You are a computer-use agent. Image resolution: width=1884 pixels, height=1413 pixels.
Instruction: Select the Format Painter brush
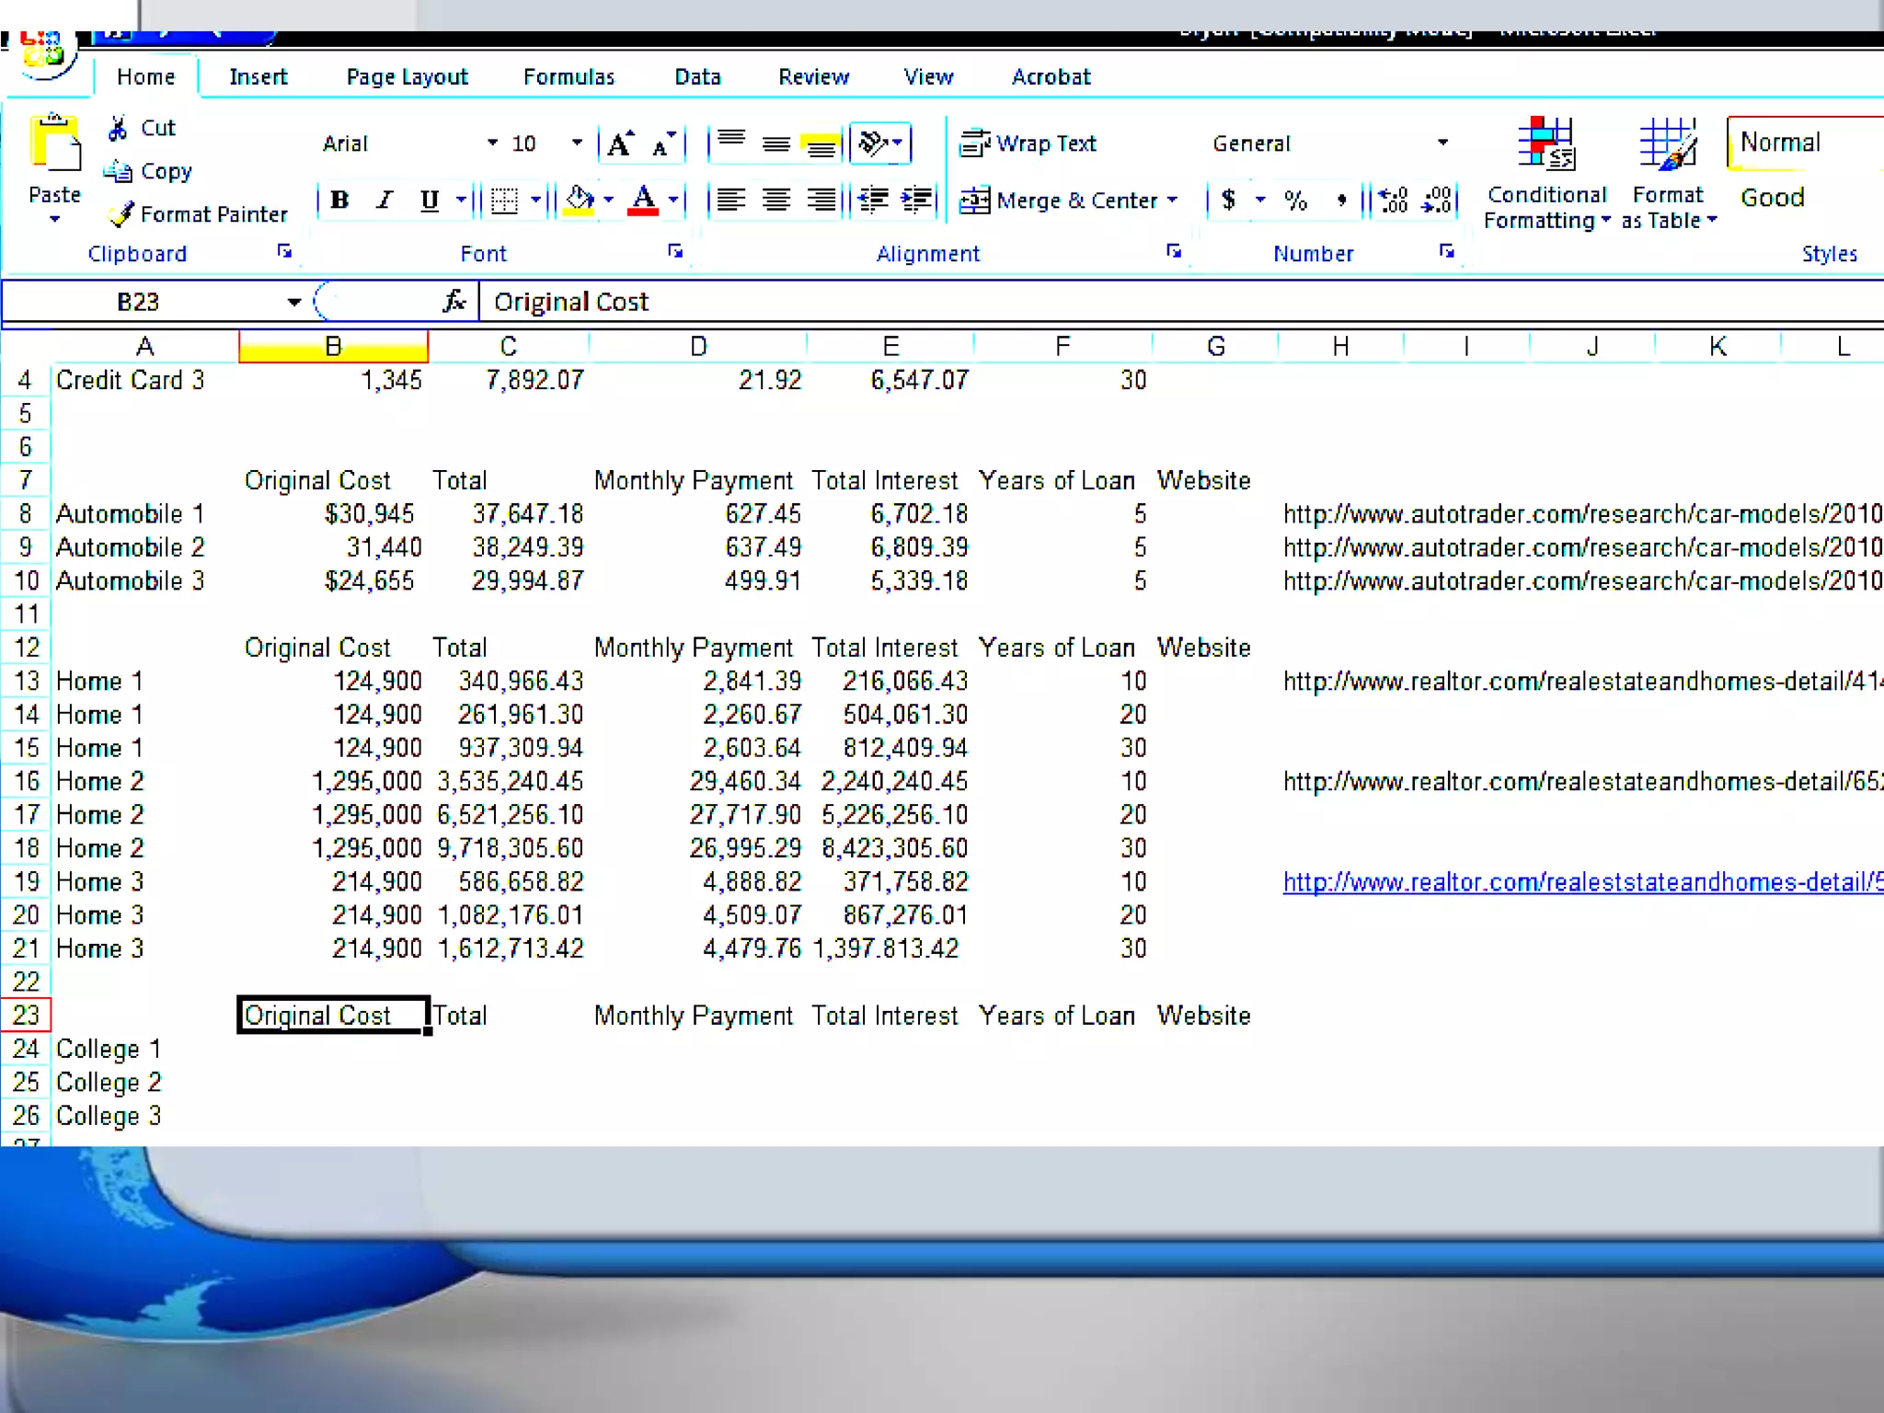121,214
